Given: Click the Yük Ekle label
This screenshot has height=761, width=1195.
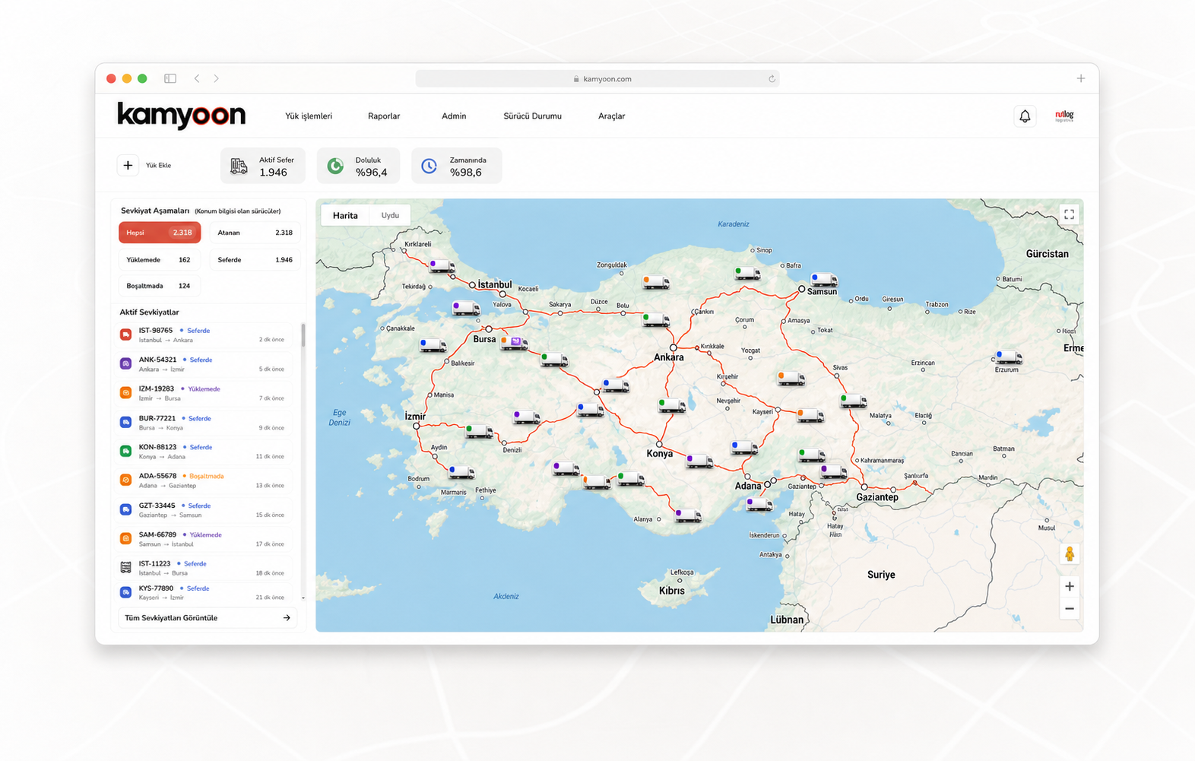Looking at the screenshot, I should click(158, 165).
